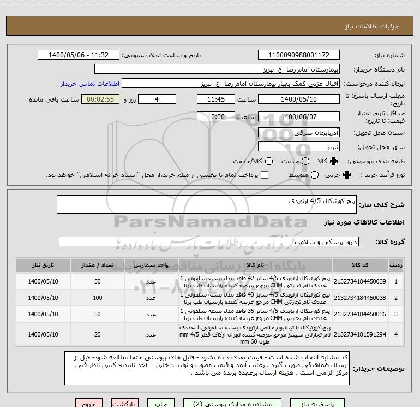Click item code 2132734184450036
420x407 pixels.
(x=360, y=314)
